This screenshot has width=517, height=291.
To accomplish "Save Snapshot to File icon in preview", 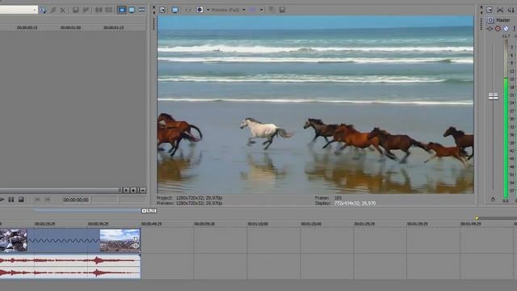I will [x=282, y=10].
